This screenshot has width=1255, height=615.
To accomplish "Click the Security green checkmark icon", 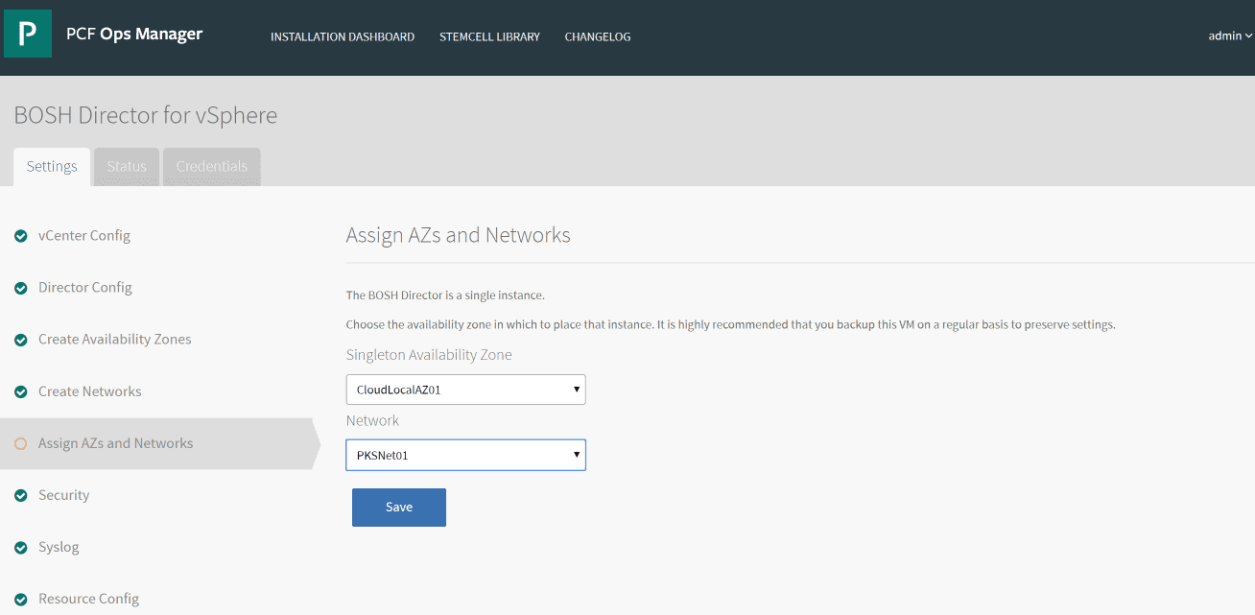I will (21, 495).
